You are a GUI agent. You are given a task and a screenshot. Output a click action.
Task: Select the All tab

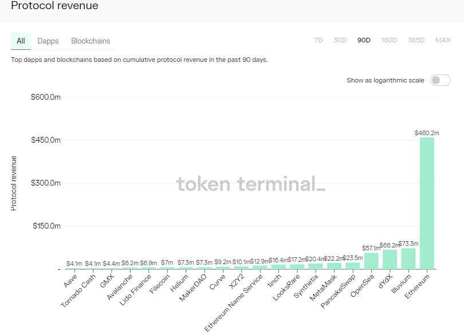coord(21,41)
